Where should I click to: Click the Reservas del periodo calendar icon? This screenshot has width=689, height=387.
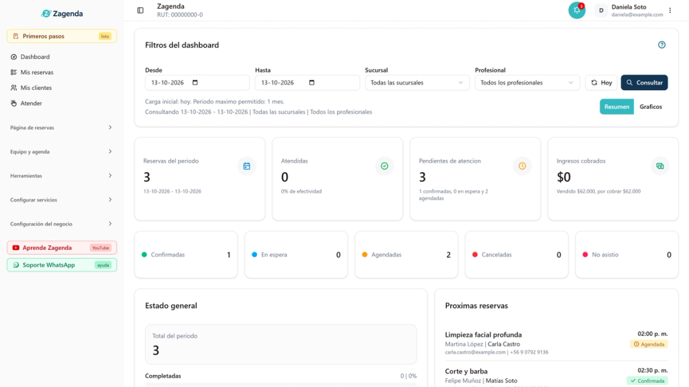(x=246, y=166)
